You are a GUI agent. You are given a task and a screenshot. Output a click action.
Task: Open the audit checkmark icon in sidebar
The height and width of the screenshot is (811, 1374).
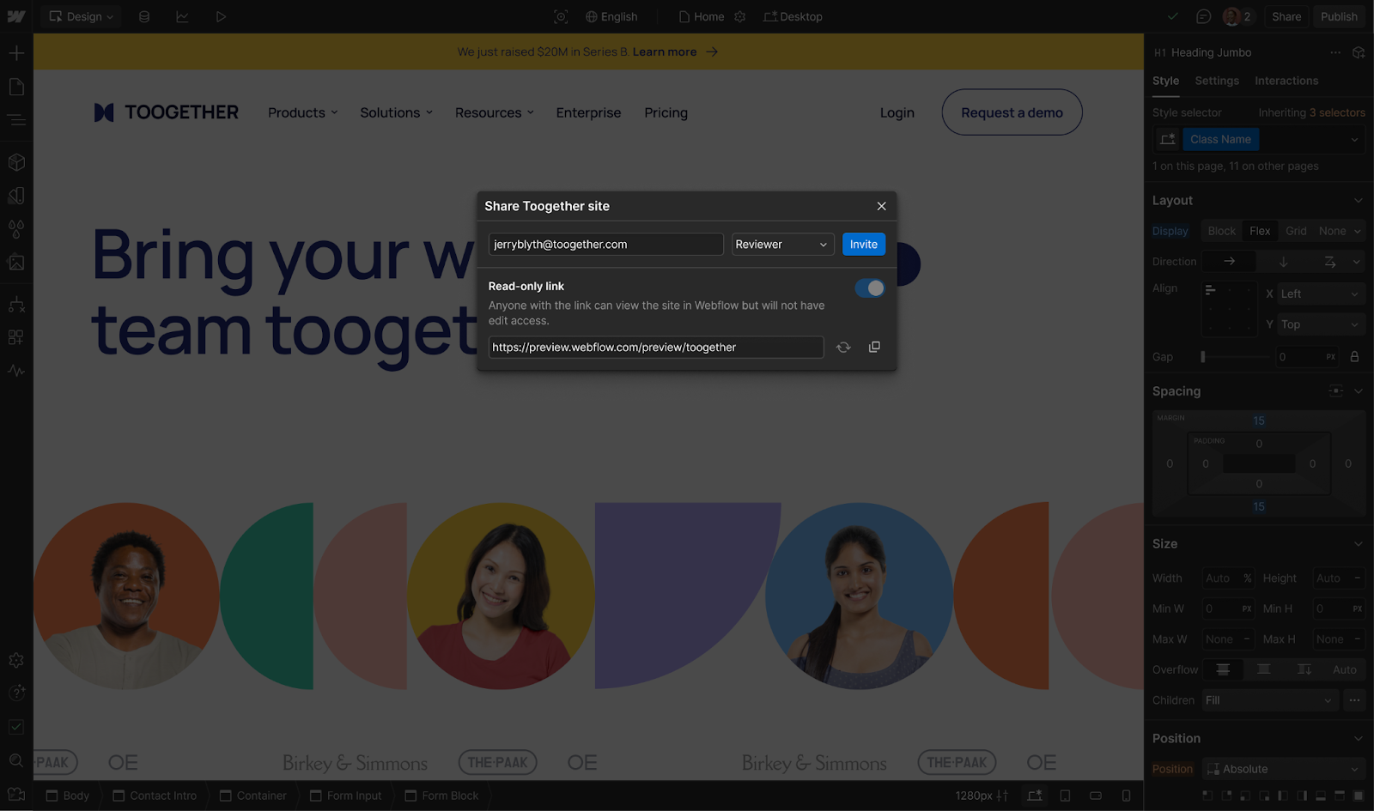click(x=16, y=727)
